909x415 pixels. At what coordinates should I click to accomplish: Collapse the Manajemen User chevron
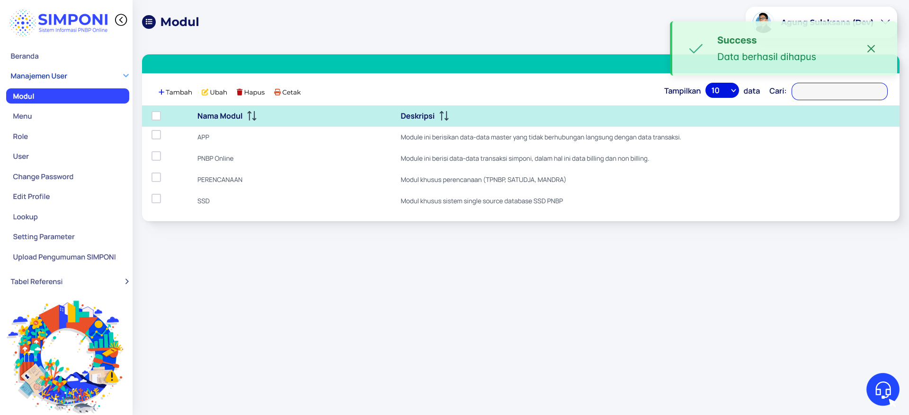pos(126,76)
